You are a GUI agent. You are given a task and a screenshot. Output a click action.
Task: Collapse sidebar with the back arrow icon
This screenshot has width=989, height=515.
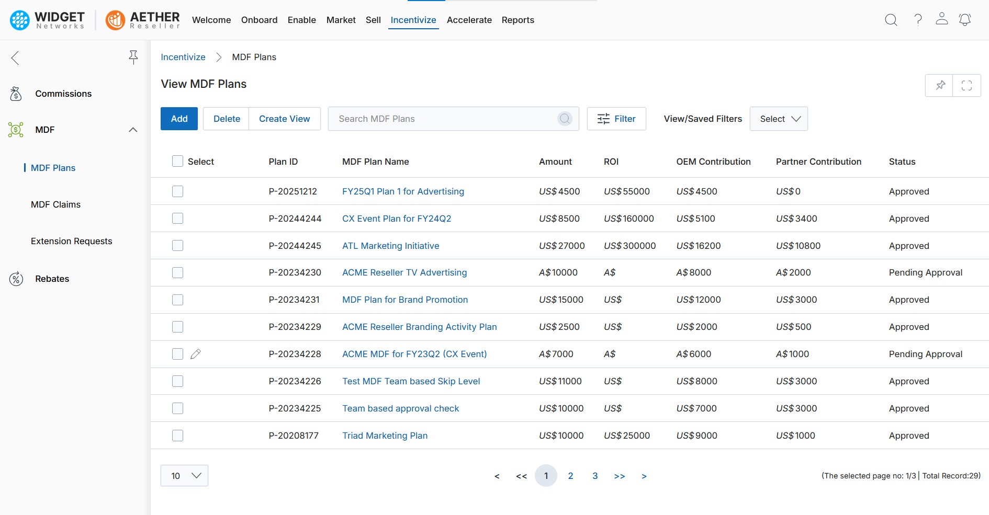click(15, 58)
